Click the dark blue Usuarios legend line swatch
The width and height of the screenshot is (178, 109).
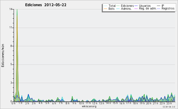click(136, 6)
